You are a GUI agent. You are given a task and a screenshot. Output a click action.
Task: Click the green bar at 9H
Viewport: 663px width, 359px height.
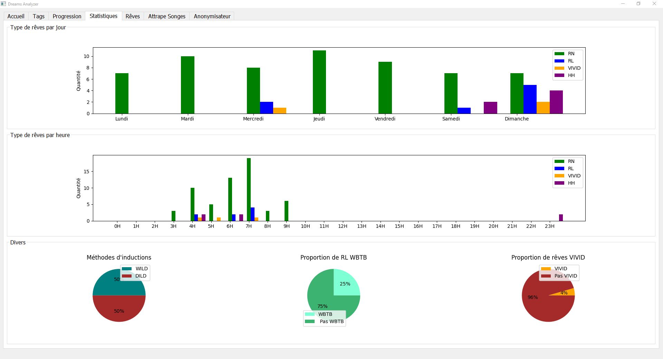pos(286,211)
